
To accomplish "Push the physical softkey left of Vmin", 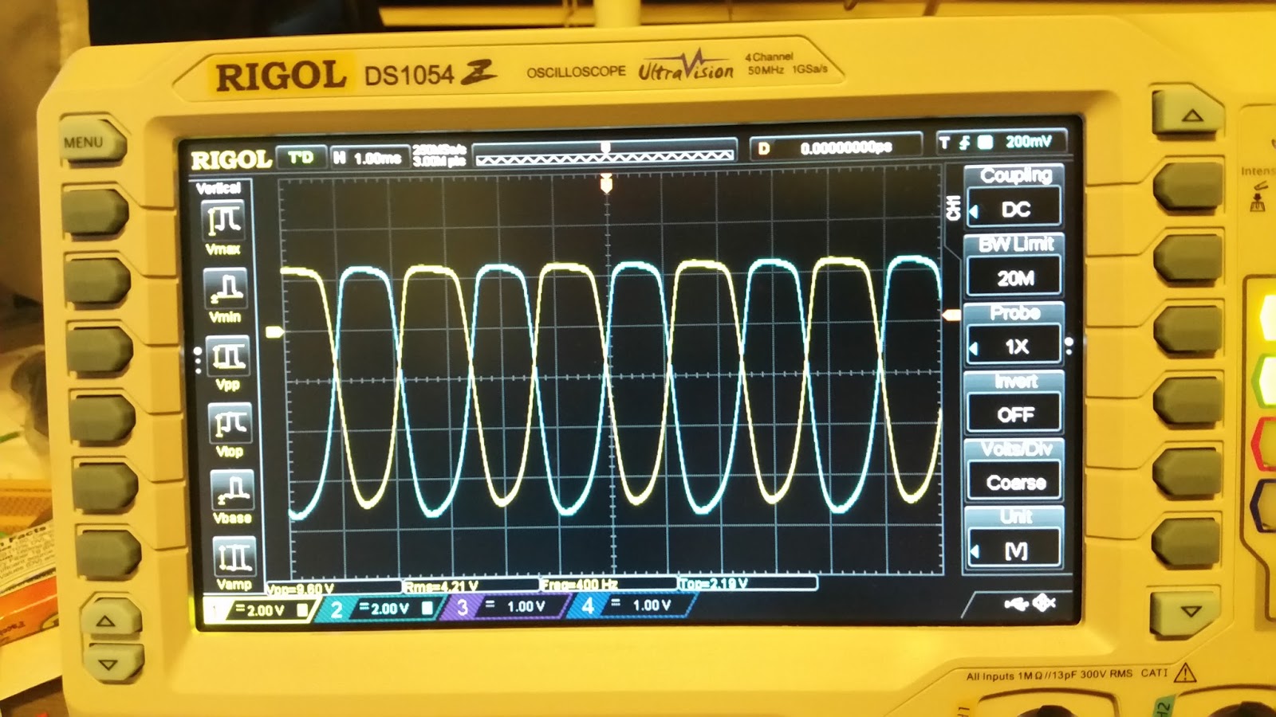I will [96, 281].
